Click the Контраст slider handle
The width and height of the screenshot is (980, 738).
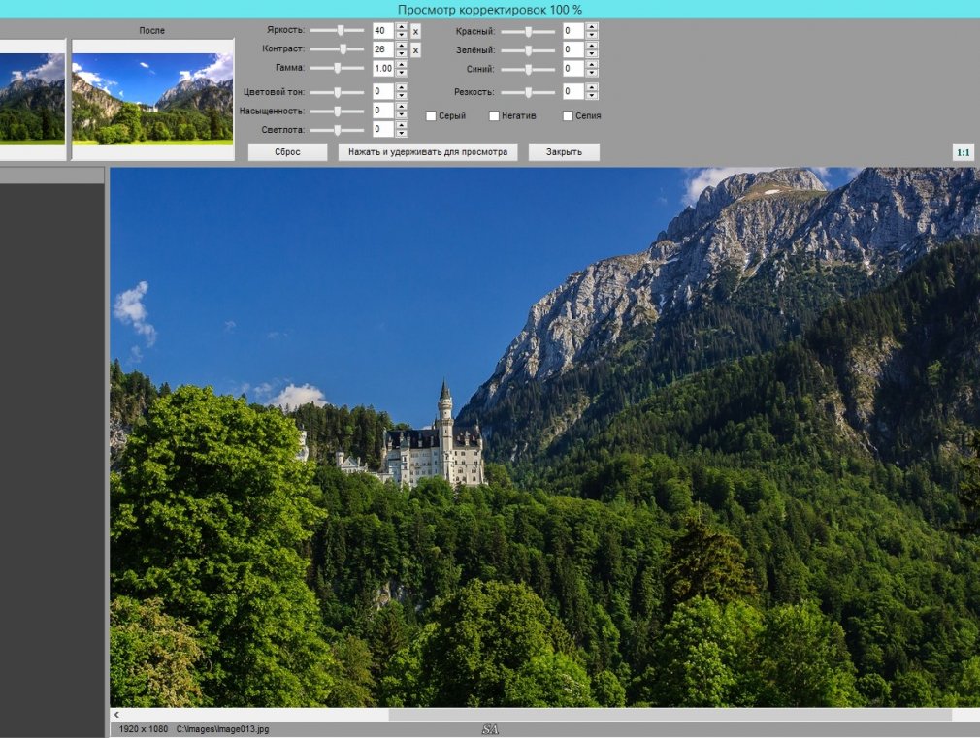343,48
